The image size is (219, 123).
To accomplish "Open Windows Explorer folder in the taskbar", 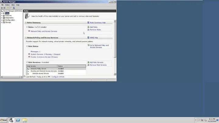I will click(25, 120).
